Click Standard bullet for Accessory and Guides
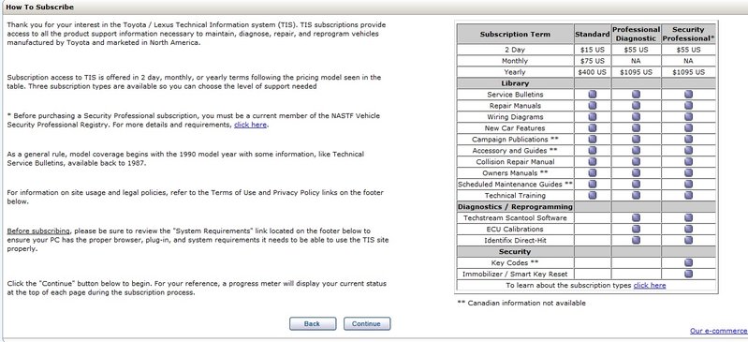 [592, 151]
